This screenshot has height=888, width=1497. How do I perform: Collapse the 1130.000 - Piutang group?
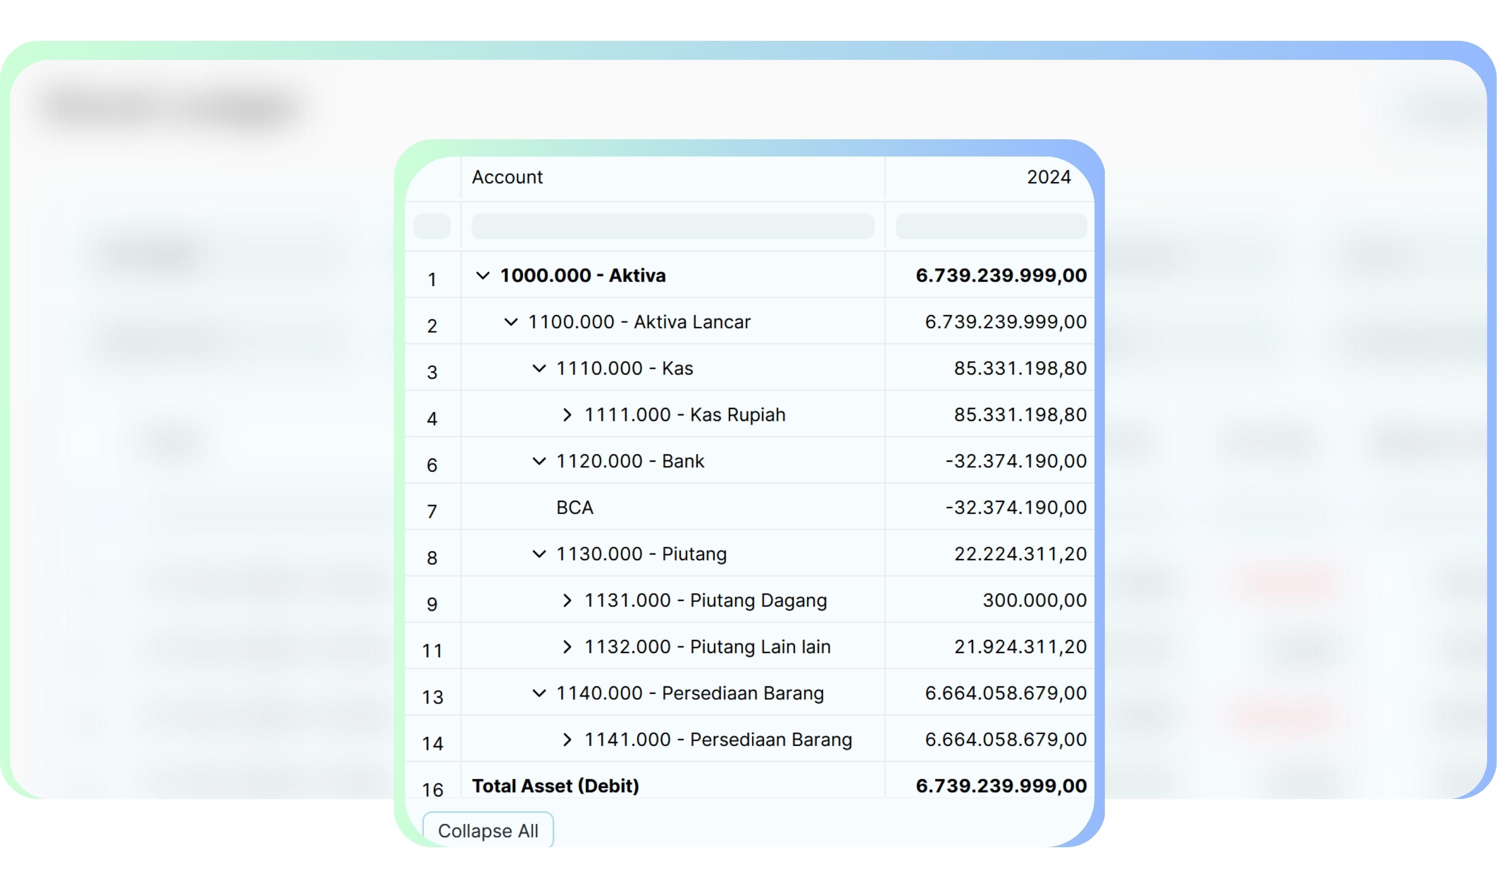tap(539, 554)
